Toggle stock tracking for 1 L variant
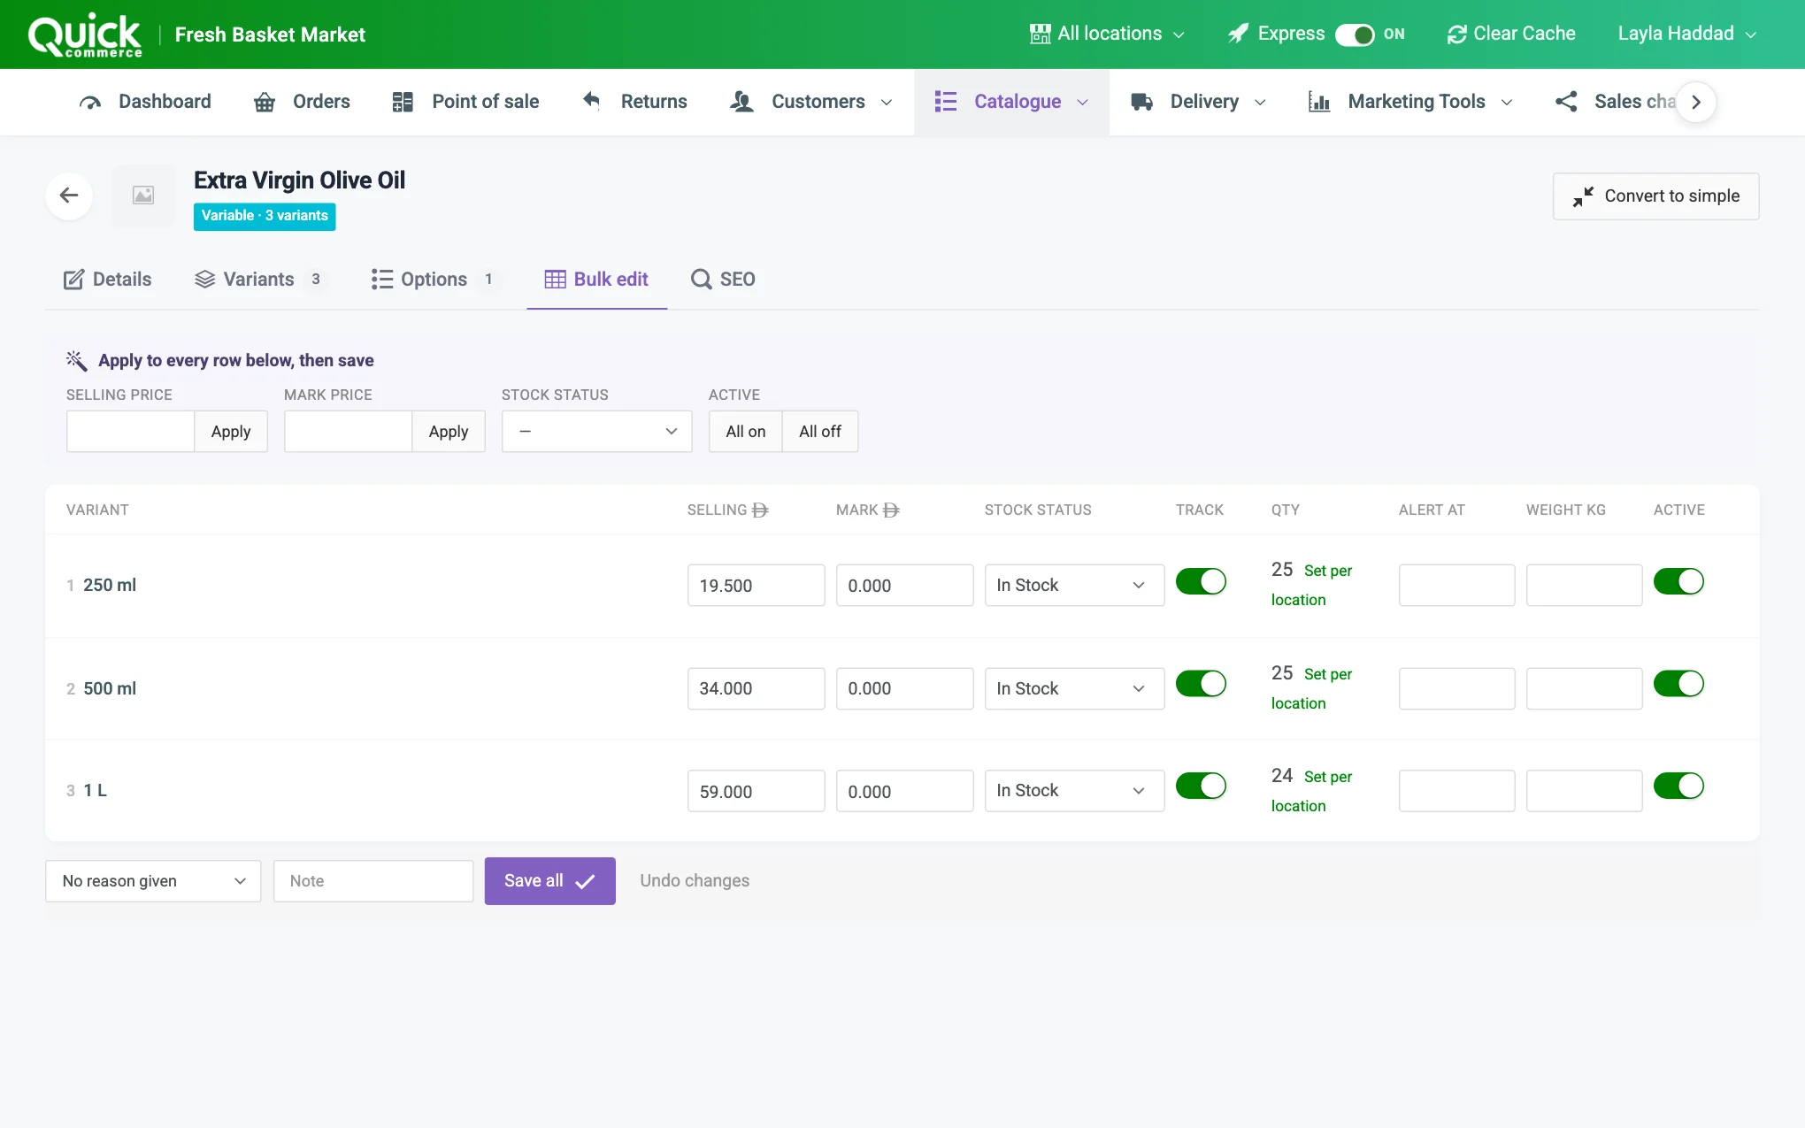This screenshot has height=1128, width=1805. tap(1201, 786)
